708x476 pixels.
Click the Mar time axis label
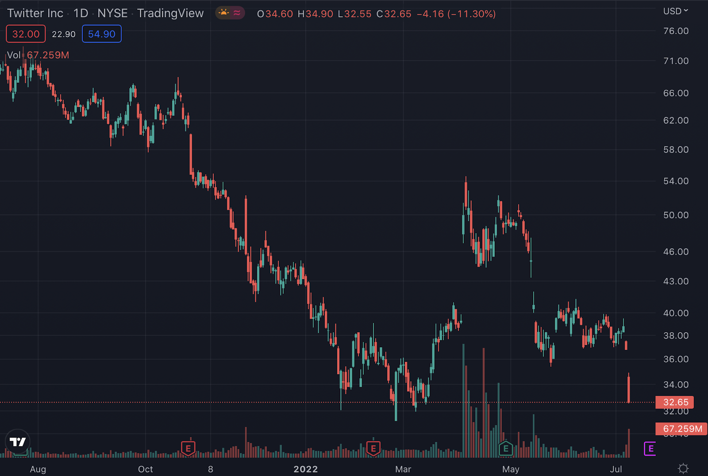403,469
